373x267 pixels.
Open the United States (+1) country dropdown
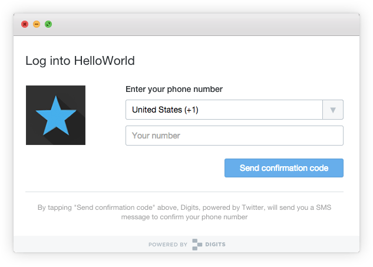[224, 110]
